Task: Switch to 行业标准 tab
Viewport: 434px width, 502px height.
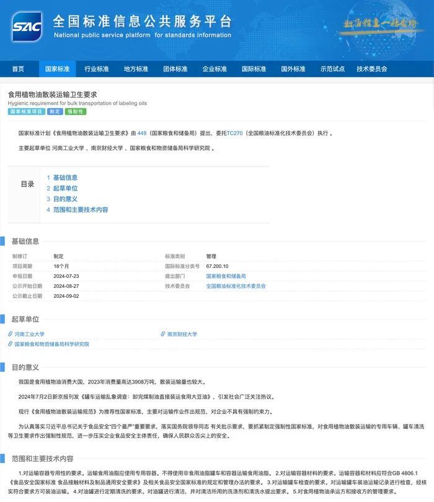Action: (96, 69)
